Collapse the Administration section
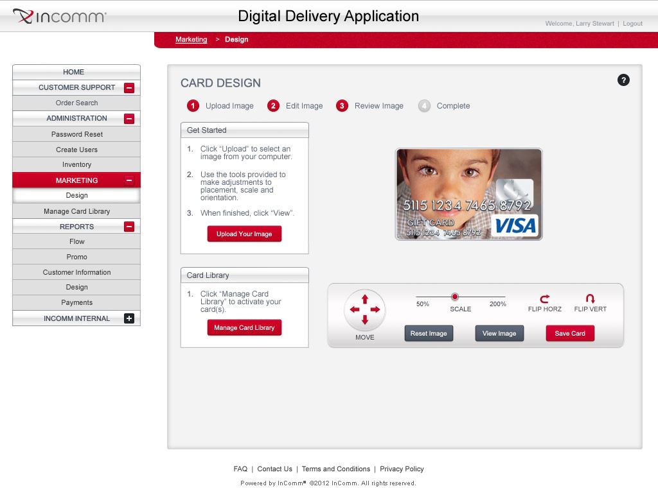Image resolution: width=658 pixels, height=493 pixels. click(129, 119)
